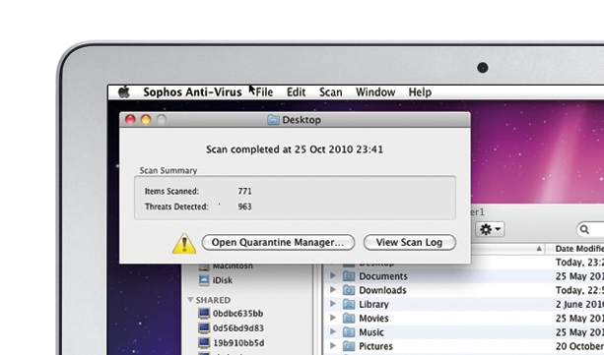Expand the Library folder

point(332,304)
